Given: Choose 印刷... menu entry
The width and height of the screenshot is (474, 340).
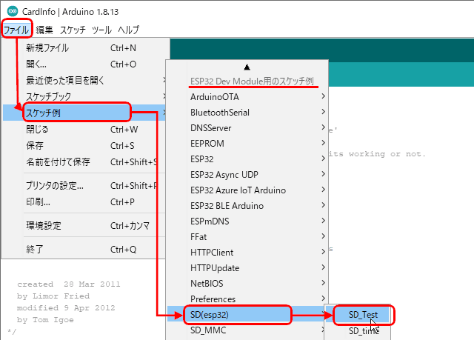Looking at the screenshot, I should 84,202.
